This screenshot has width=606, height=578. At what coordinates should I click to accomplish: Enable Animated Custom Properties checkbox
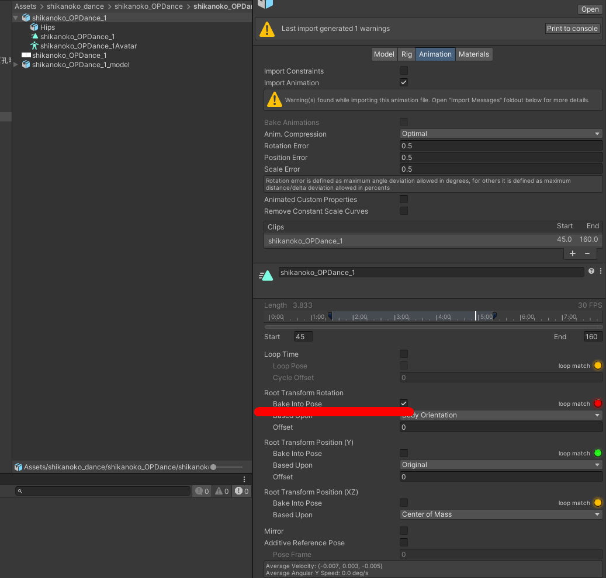(x=404, y=199)
